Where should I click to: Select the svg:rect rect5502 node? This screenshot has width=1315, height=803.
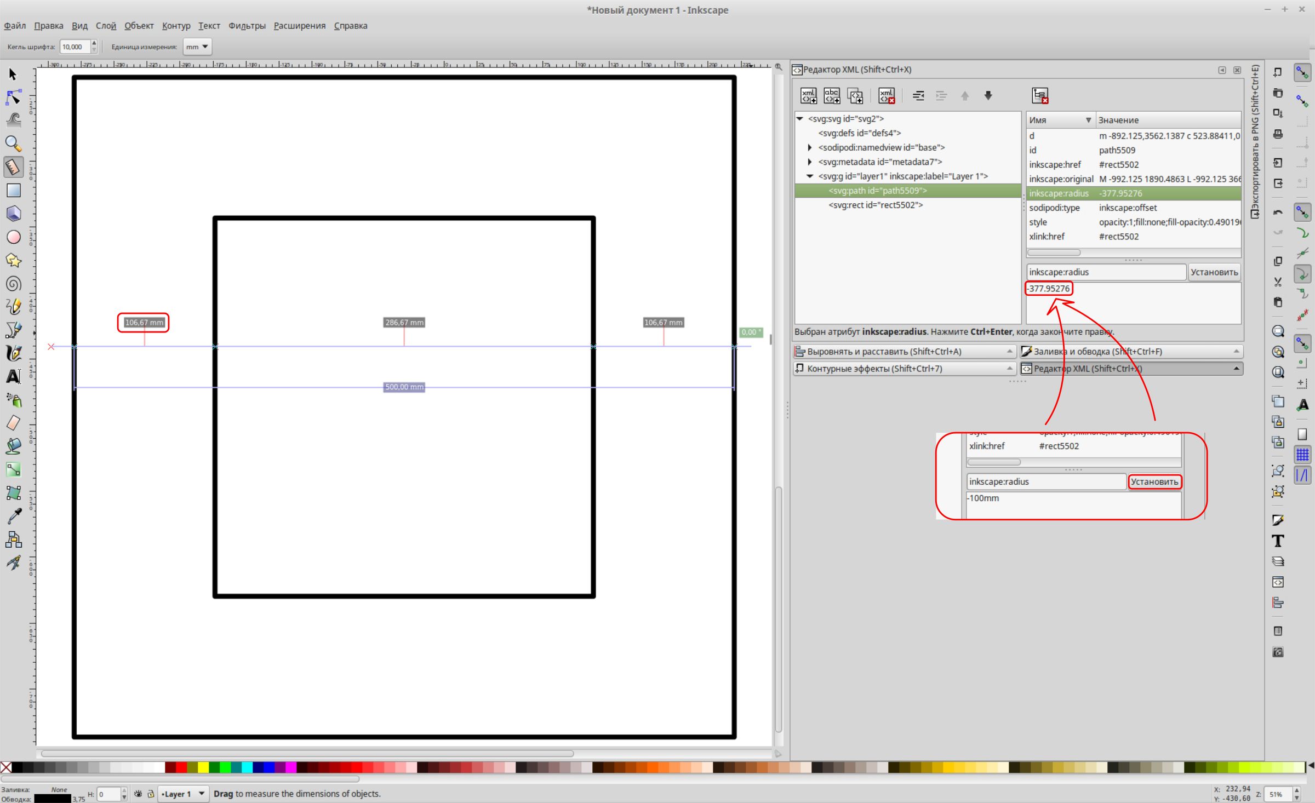[x=876, y=205]
